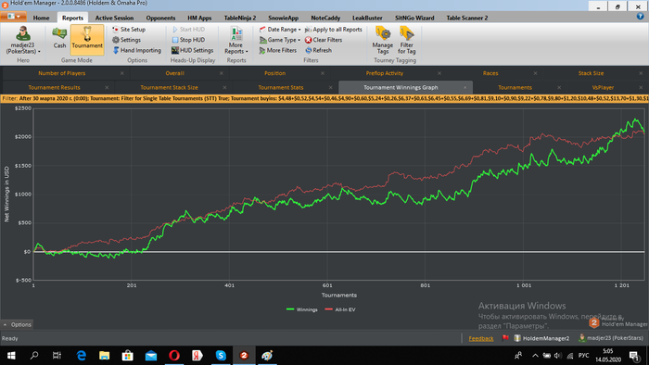The image size is (649, 365).
Task: Open the Windows Start menu
Action: pos(11,356)
